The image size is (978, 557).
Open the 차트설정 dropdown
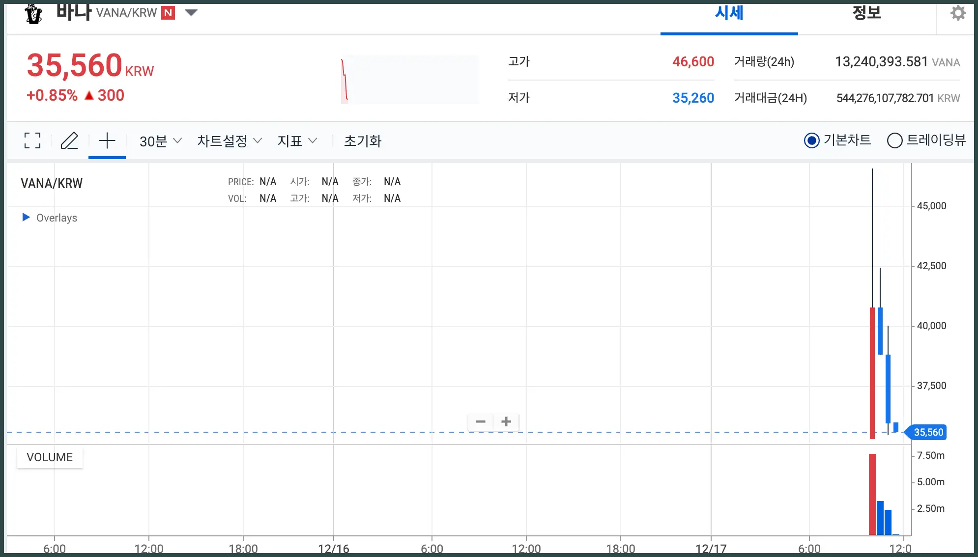click(229, 141)
